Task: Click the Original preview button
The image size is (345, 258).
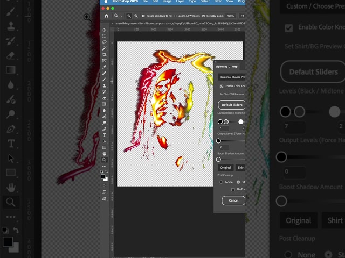Action: [225, 168]
